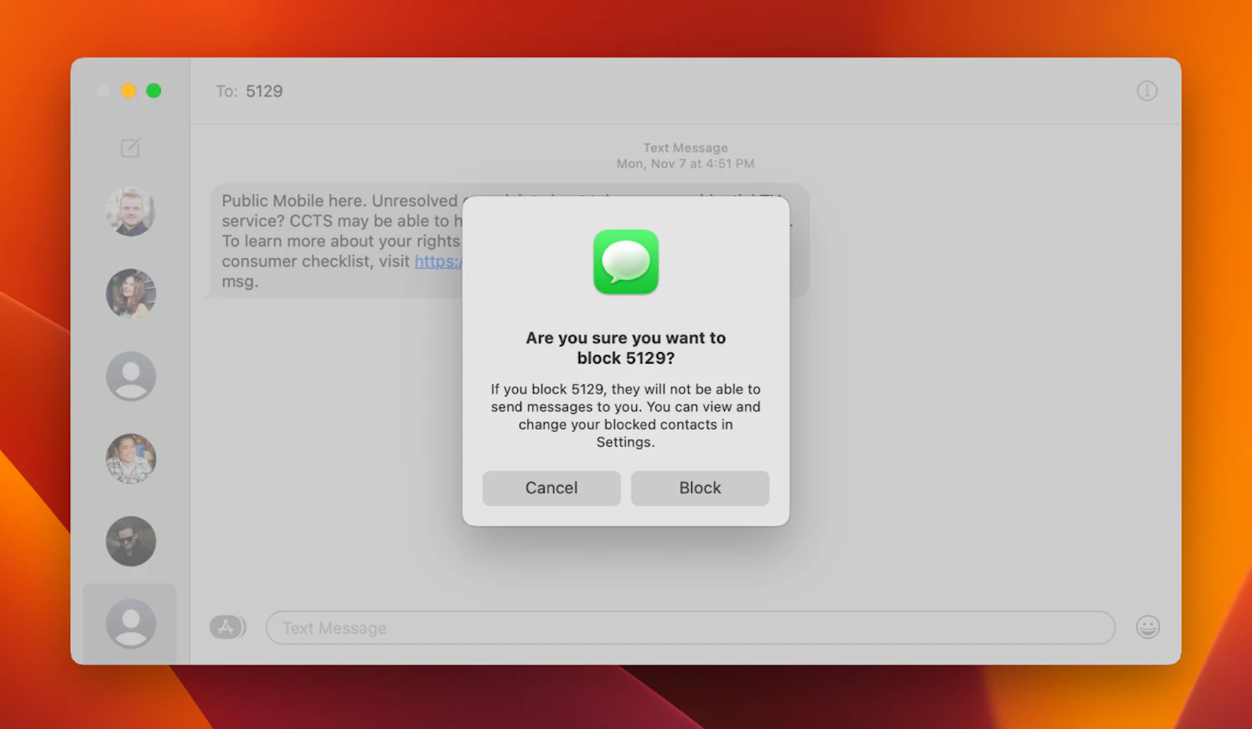Select the conversation with the plaid-shirt avatar

click(131, 458)
